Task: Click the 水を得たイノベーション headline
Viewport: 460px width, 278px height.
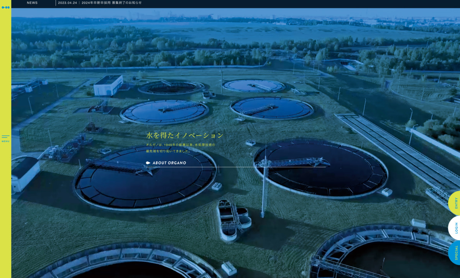Action: click(x=185, y=135)
